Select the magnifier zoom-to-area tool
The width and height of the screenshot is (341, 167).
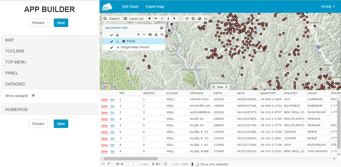[x=193, y=19]
